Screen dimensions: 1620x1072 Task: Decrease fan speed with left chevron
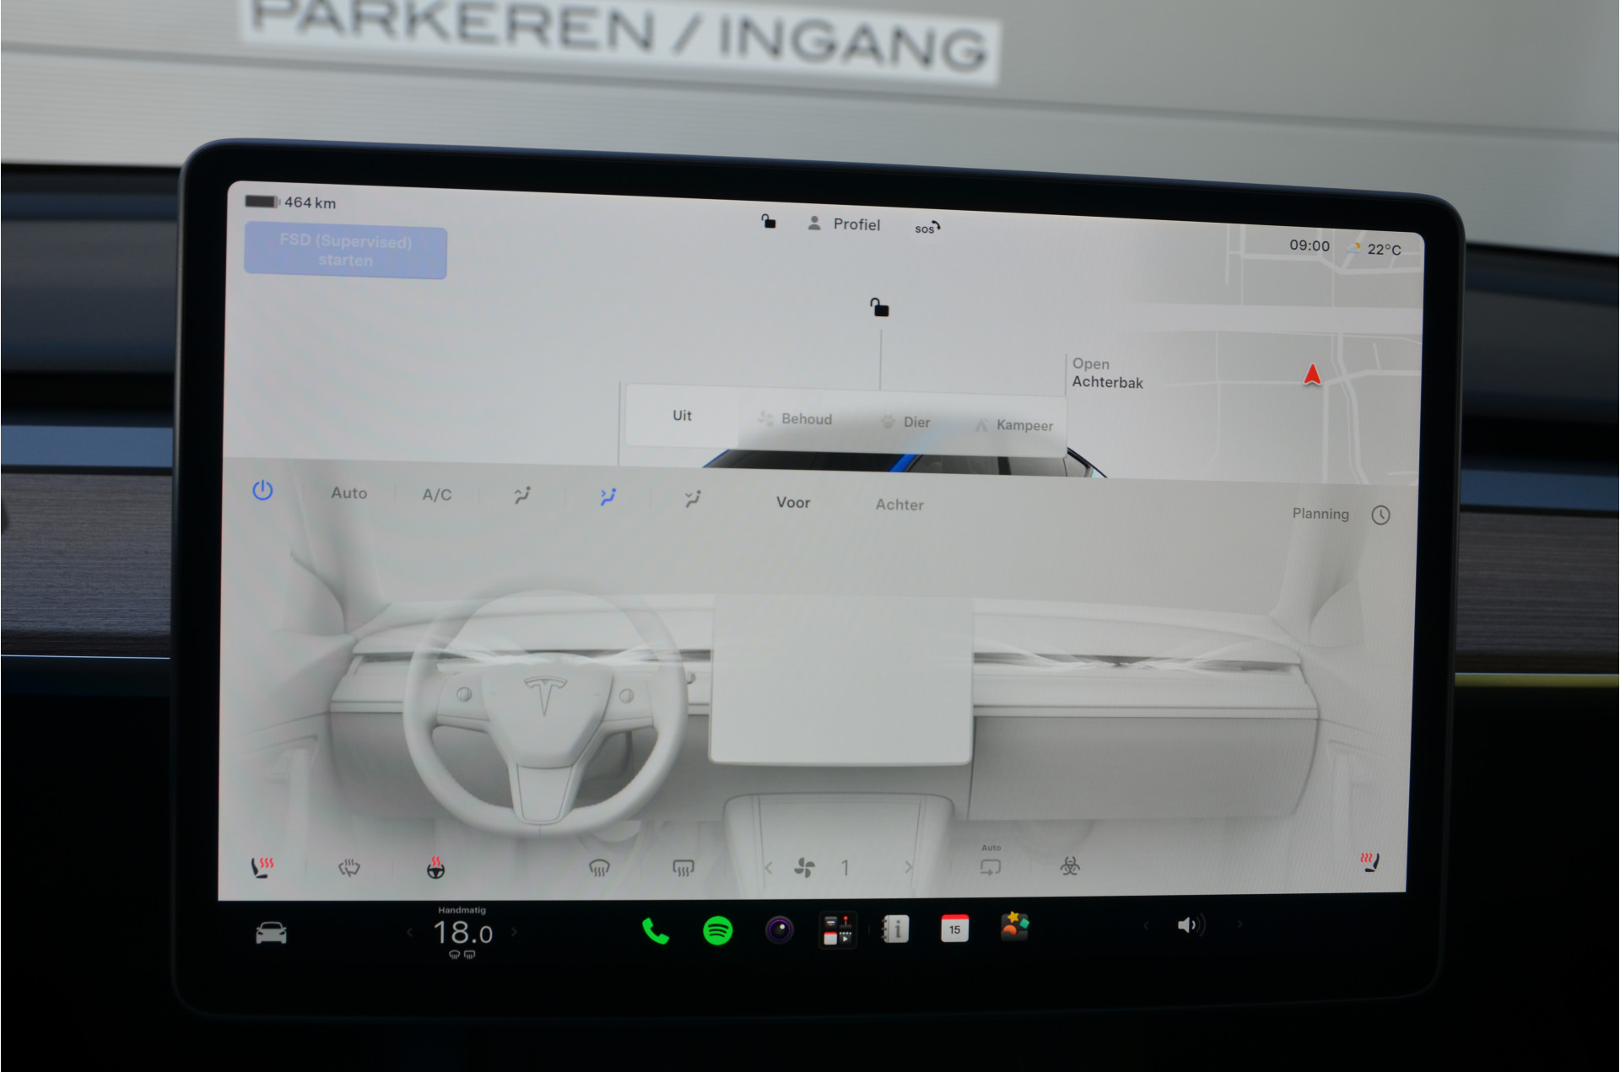click(768, 867)
